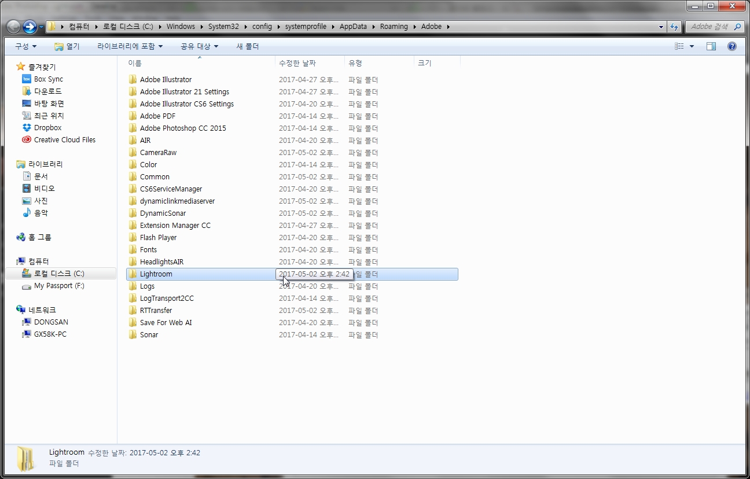Click Windows in the address path

[181, 27]
